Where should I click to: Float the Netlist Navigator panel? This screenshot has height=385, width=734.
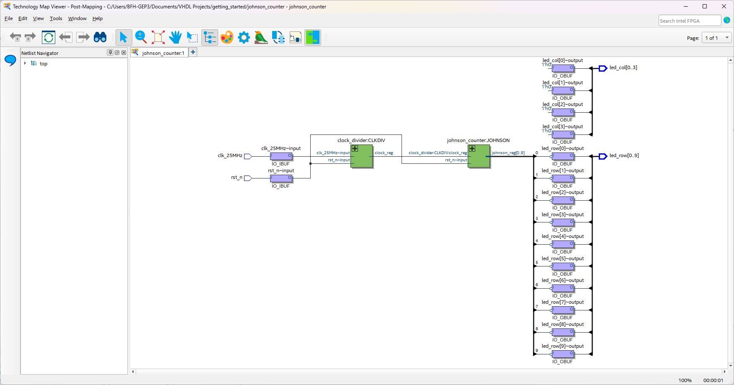click(x=117, y=53)
